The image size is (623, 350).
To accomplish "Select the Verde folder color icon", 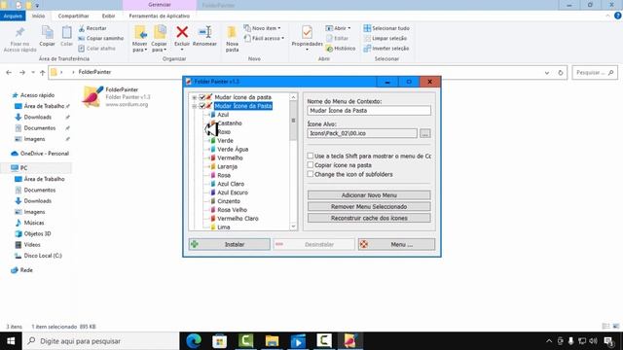I will [213, 140].
